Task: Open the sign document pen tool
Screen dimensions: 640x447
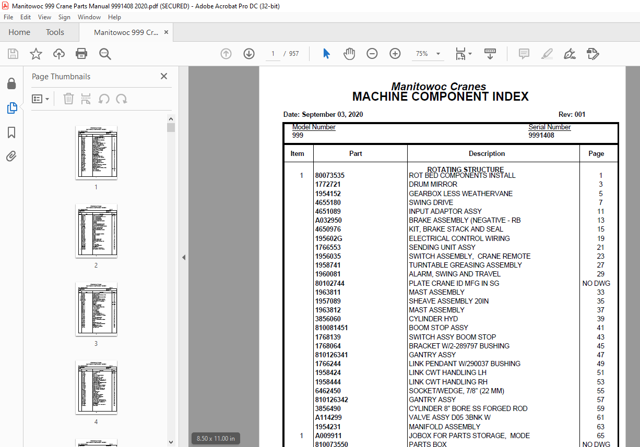Action: tap(570, 54)
